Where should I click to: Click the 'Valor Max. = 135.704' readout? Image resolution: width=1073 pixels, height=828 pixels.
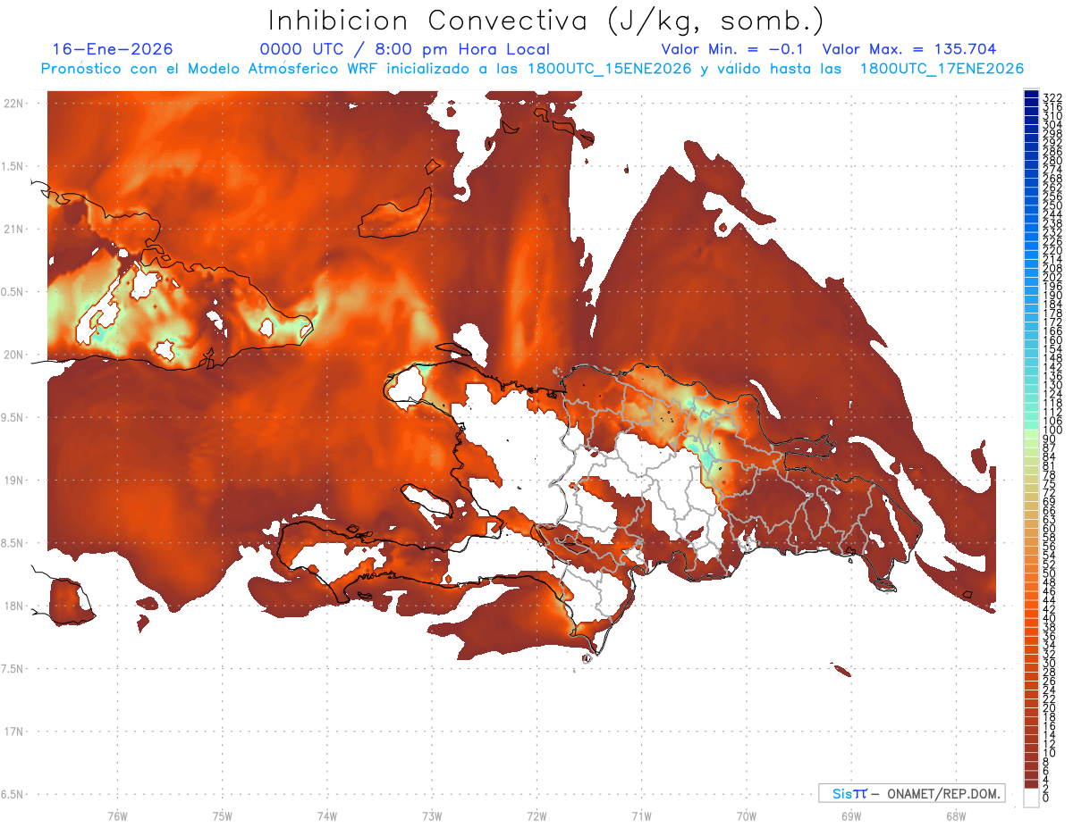[x=909, y=49]
